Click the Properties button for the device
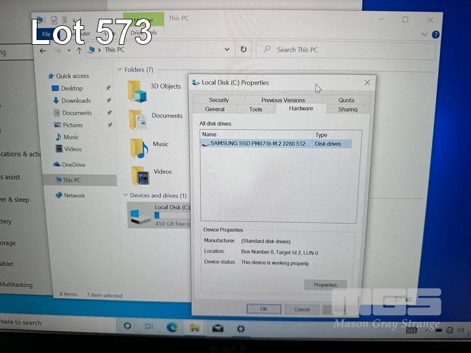Screen dimensions: 471x353 (325, 285)
